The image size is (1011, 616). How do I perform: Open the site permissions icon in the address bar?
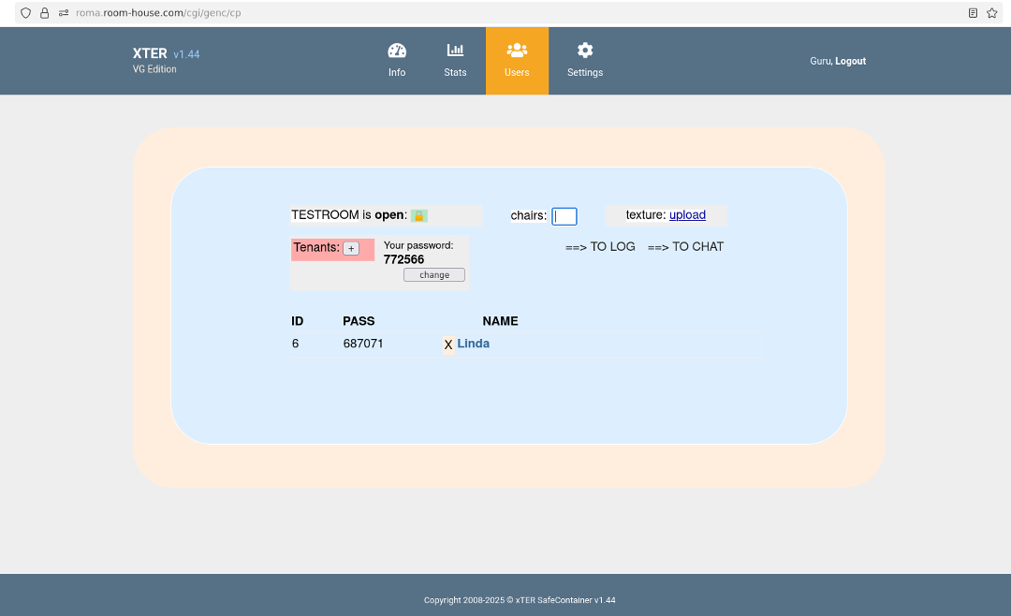point(63,13)
